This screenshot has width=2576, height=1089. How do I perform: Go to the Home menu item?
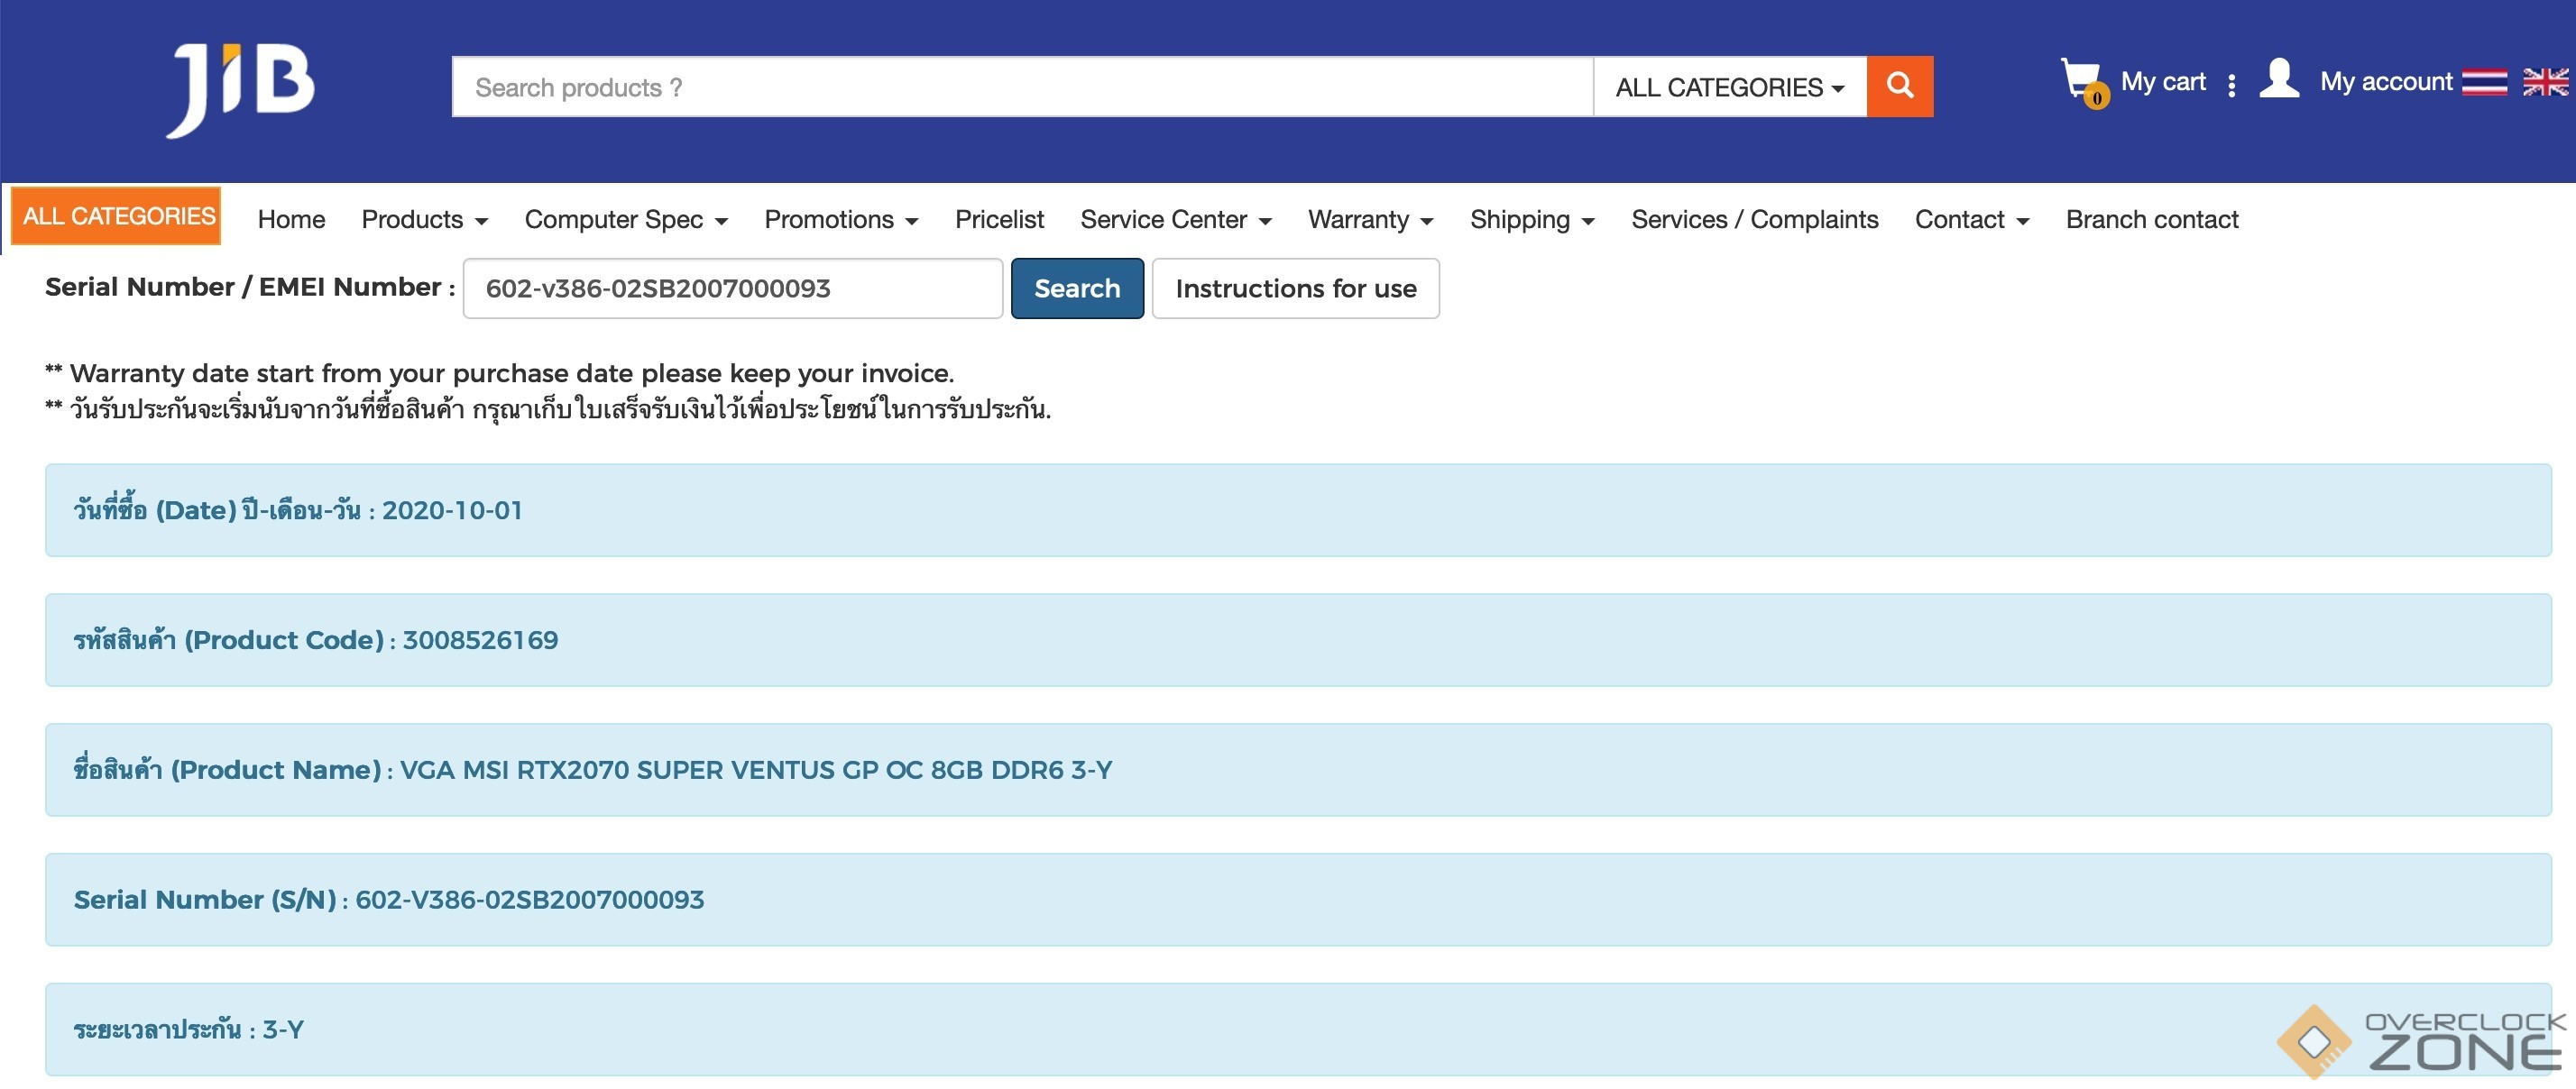pyautogui.click(x=291, y=219)
